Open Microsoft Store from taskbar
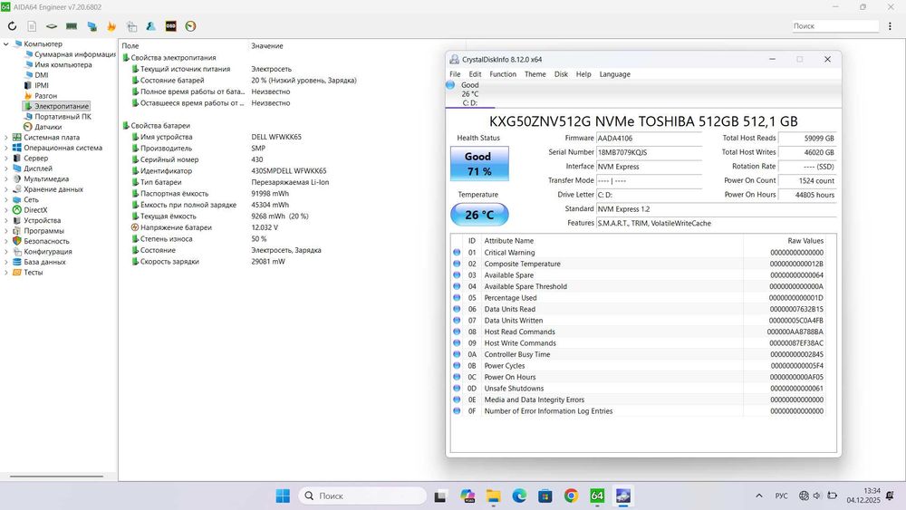This screenshot has width=906, height=510. pos(545,496)
